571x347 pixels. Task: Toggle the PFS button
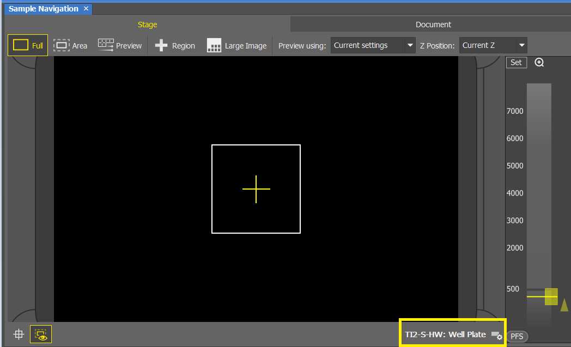tap(517, 336)
